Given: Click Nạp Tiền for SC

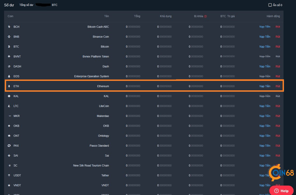Looking at the screenshot, I should click(x=265, y=165).
